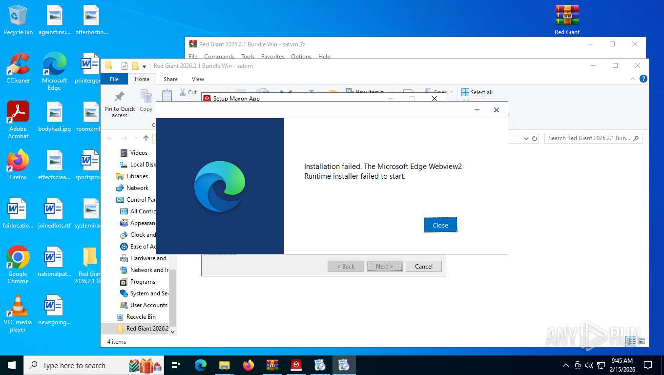Open Options menu in WinRAR window
This screenshot has height=375, width=664.
pyautogui.click(x=301, y=57)
